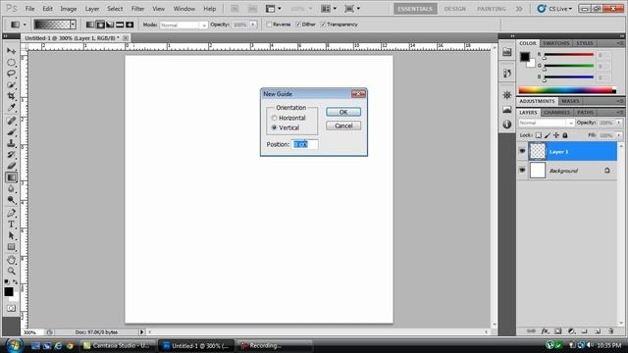Switch to the Channels tab
628x353 pixels.
556,113
